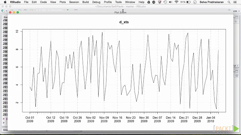Image resolution: width=241 pixels, height=135 pixels.
Task: Open the Session menu
Action: (74, 2)
